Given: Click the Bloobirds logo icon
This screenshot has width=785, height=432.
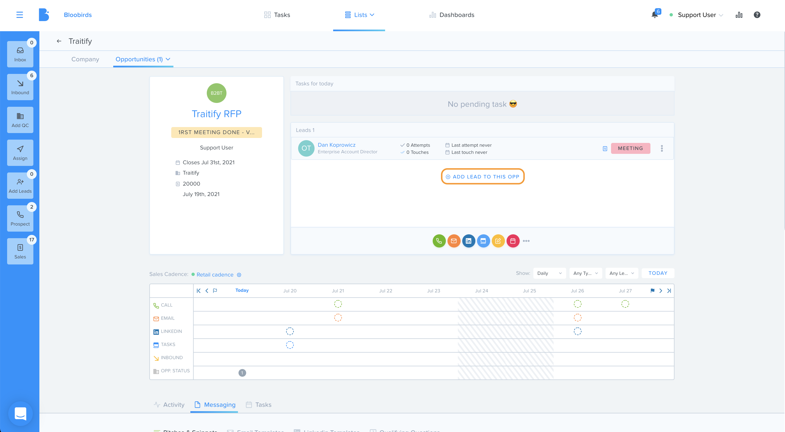Looking at the screenshot, I should 44,15.
